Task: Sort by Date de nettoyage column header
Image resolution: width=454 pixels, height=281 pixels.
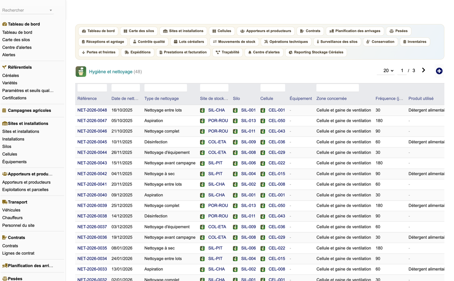Action: [125, 99]
